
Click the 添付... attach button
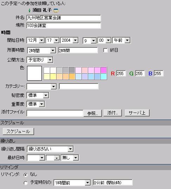click(x=112, y=113)
